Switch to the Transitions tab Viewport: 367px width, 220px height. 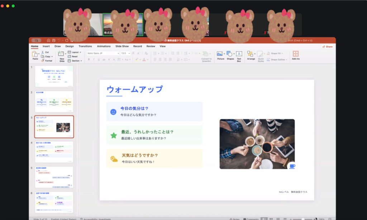(x=85, y=46)
